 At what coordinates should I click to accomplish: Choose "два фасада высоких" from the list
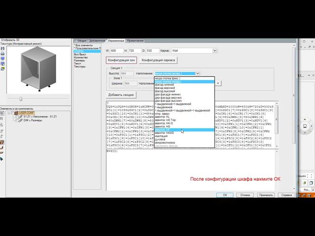(x=184, y=101)
